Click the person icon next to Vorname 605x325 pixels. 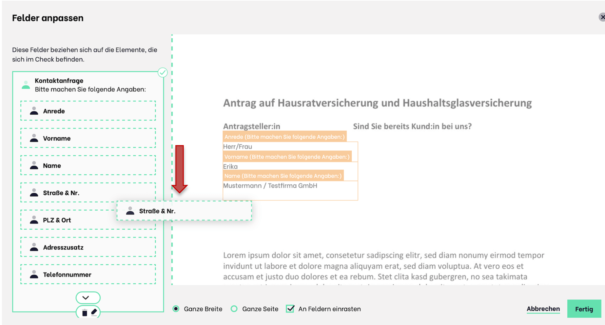coord(34,138)
